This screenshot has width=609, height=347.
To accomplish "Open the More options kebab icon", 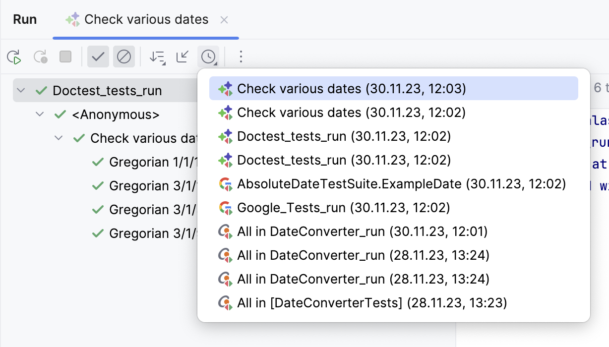I will click(x=241, y=57).
